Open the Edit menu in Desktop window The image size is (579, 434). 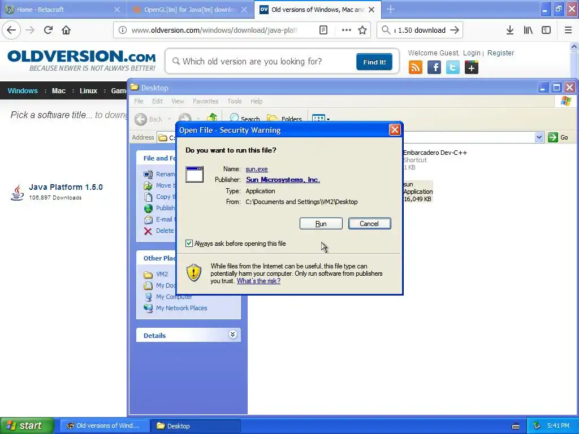coord(157,101)
